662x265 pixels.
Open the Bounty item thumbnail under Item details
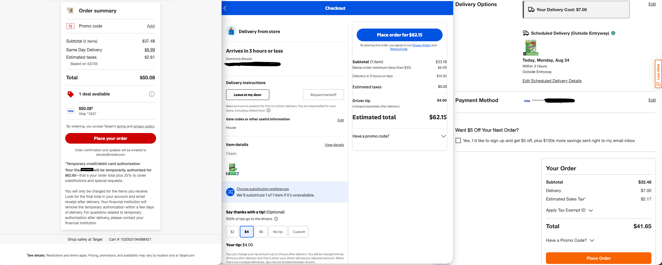pos(232,169)
